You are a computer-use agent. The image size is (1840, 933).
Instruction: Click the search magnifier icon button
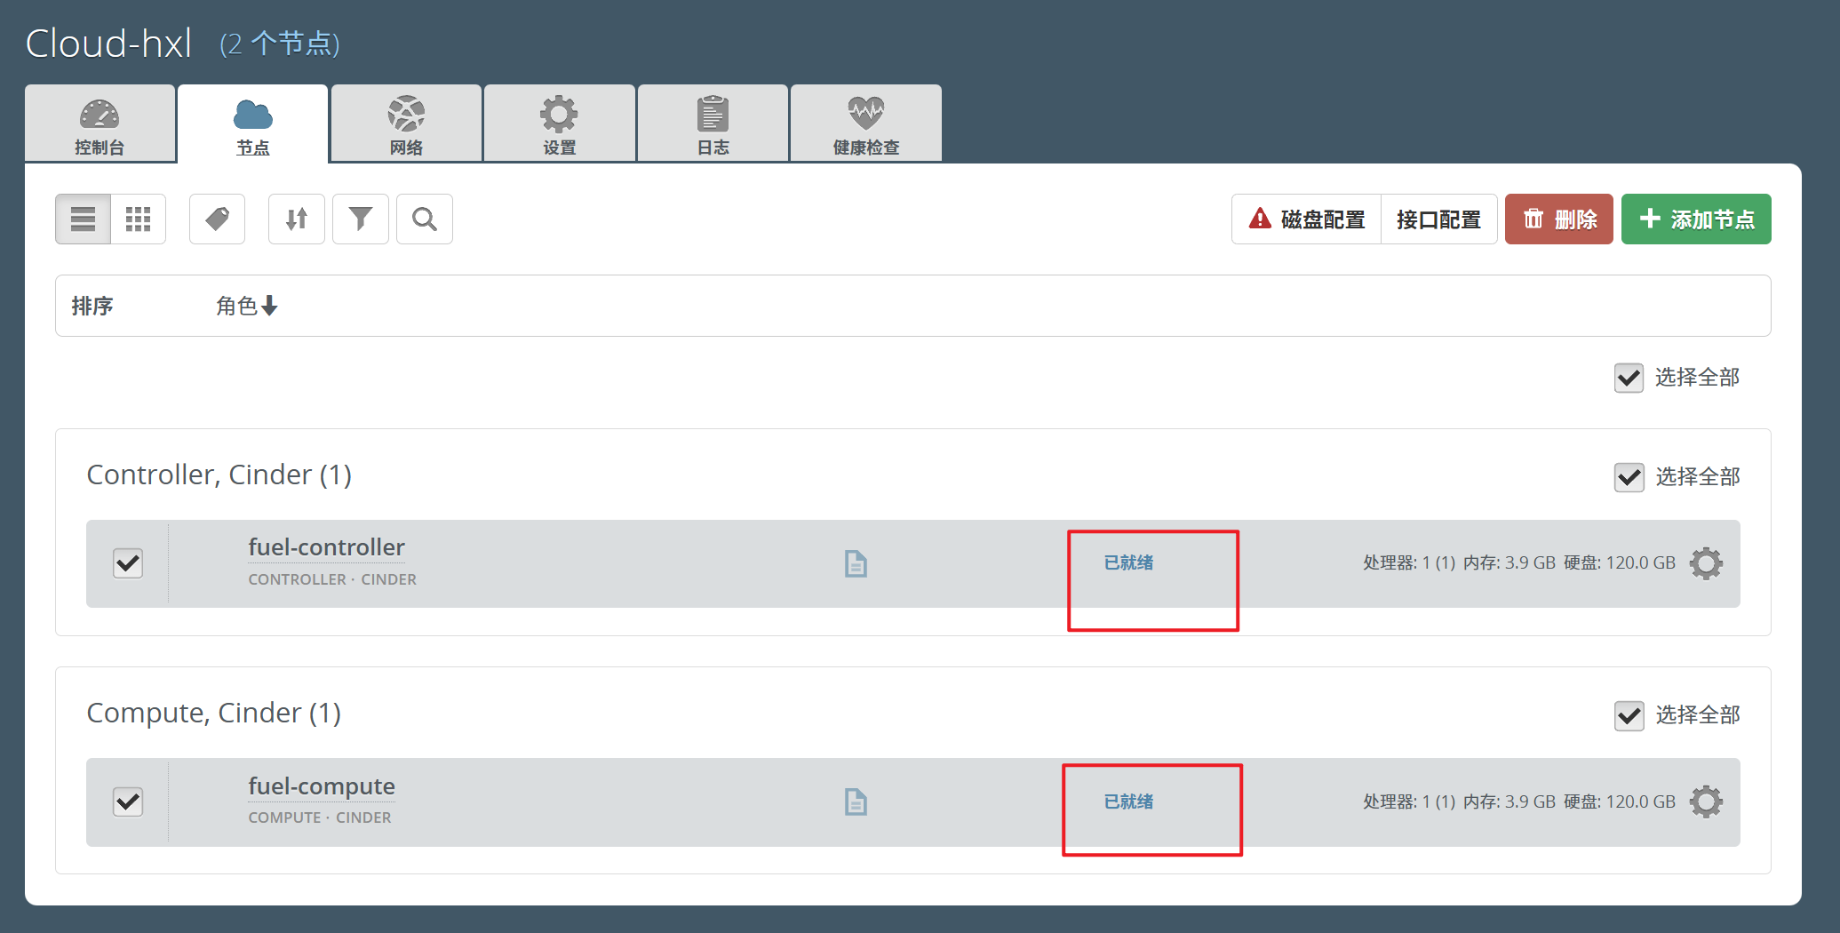pyautogui.click(x=425, y=219)
